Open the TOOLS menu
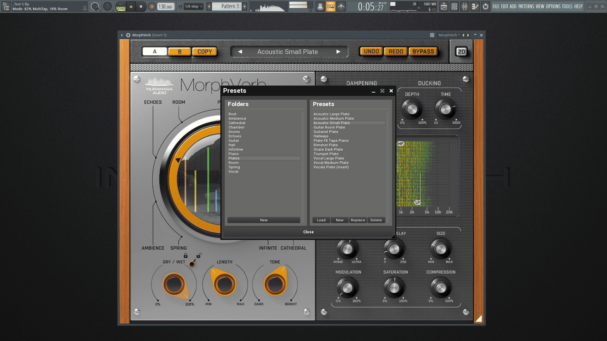607x341 pixels. (567, 6)
